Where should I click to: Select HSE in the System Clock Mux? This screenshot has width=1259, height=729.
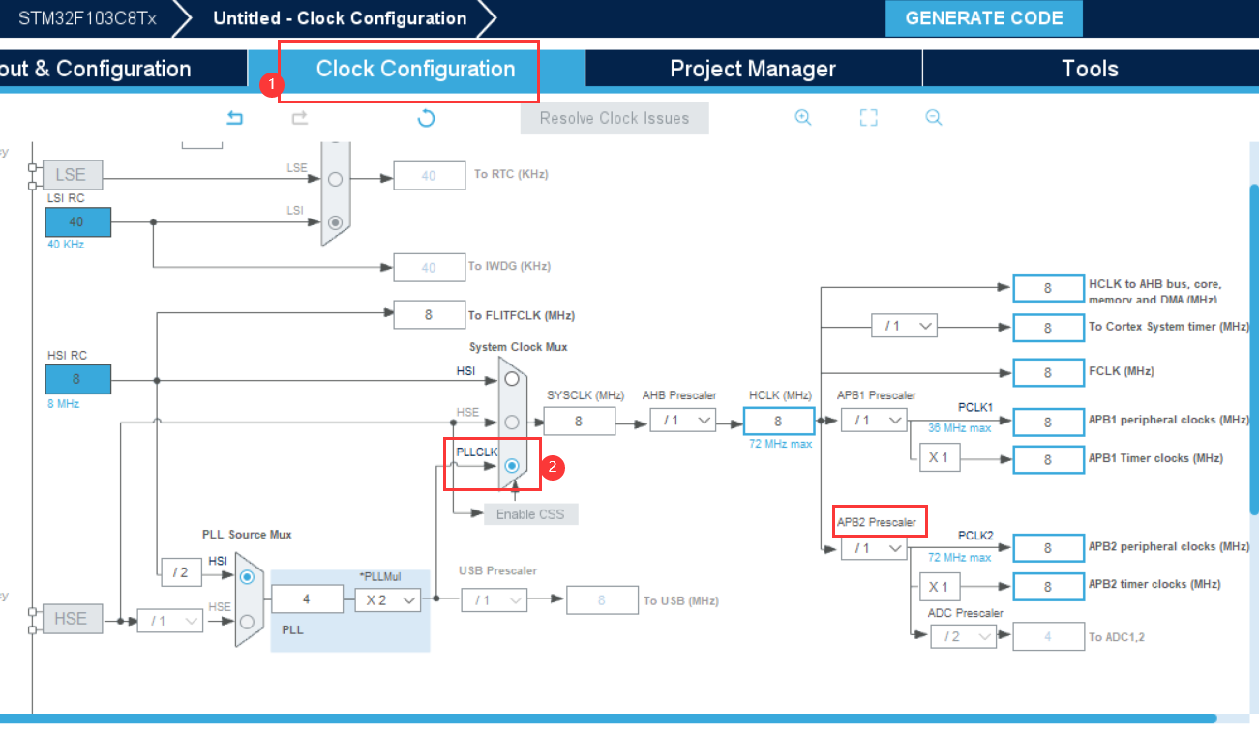tap(512, 422)
